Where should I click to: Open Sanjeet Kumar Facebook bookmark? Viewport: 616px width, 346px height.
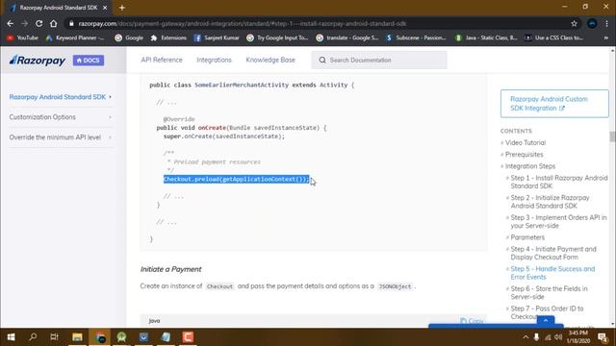tap(217, 37)
